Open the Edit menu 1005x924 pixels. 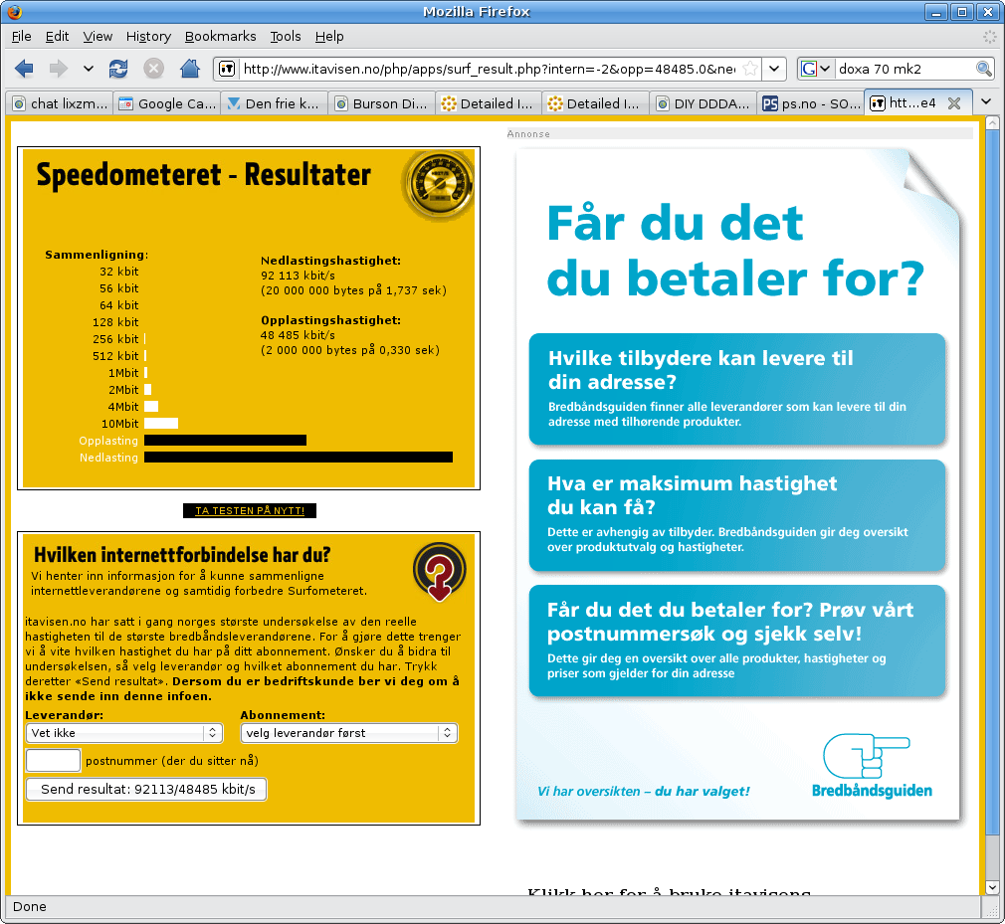point(57,37)
